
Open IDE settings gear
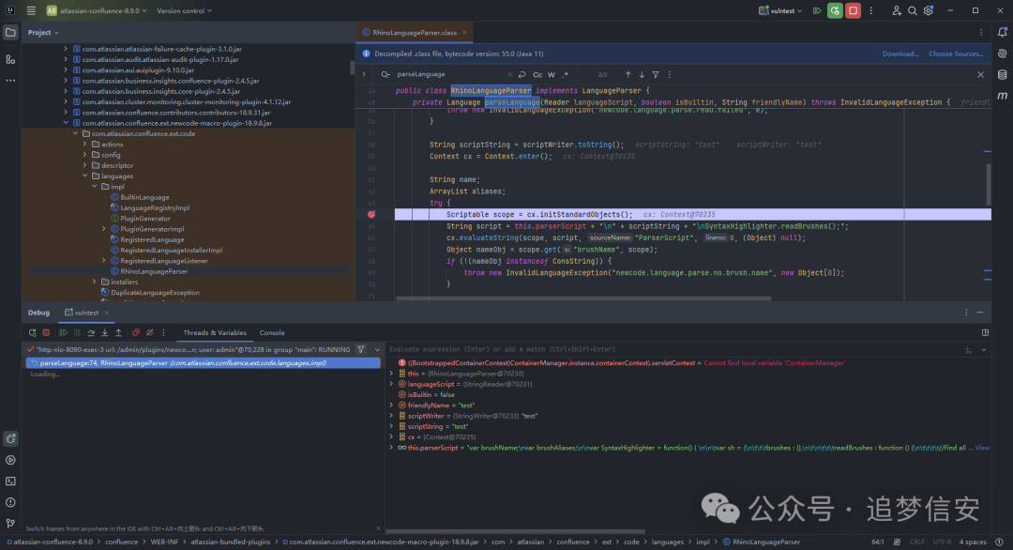tap(929, 10)
